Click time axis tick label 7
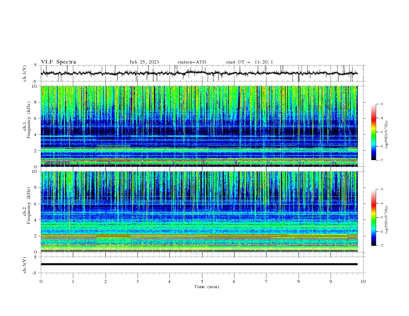This screenshot has height=316, width=409. [266, 281]
